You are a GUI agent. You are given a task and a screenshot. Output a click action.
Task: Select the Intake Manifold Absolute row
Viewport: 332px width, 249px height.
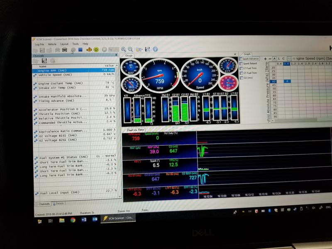[74, 96]
